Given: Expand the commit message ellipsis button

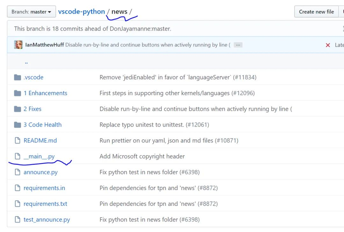Looking at the screenshot, I should pyautogui.click(x=238, y=45).
